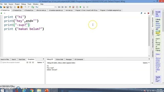Open the Window menu
Viewport: 164px width, 92px height.
click(36, 4)
